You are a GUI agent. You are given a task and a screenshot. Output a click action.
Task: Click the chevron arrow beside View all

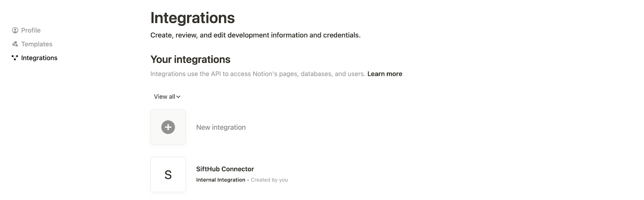point(178,97)
